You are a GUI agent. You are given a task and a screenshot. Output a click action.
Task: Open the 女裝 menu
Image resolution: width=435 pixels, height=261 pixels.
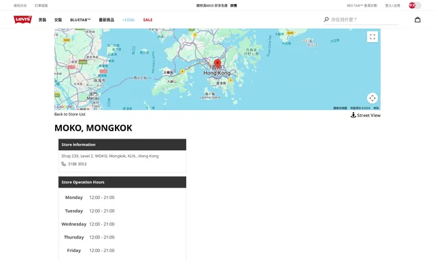click(58, 20)
